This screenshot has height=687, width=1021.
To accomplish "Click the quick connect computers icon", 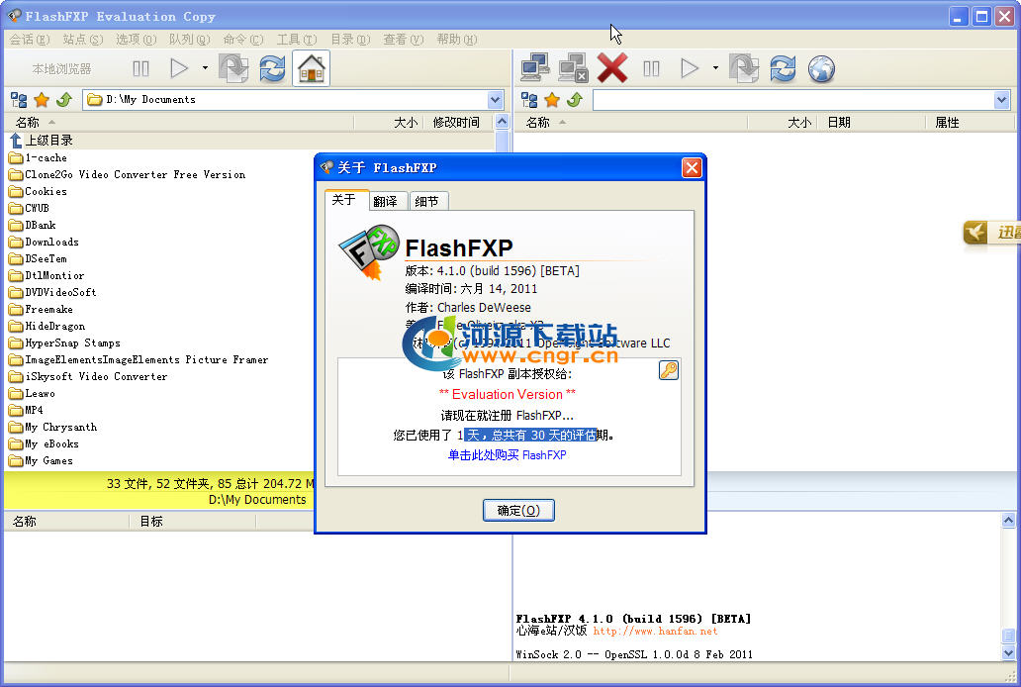I will click(x=573, y=68).
